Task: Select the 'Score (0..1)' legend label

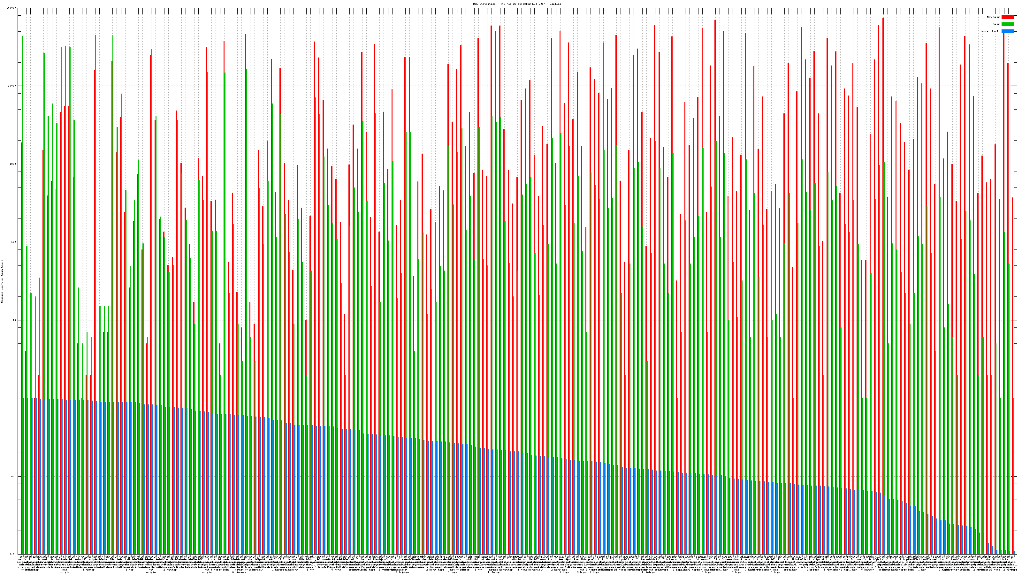Action: point(990,31)
